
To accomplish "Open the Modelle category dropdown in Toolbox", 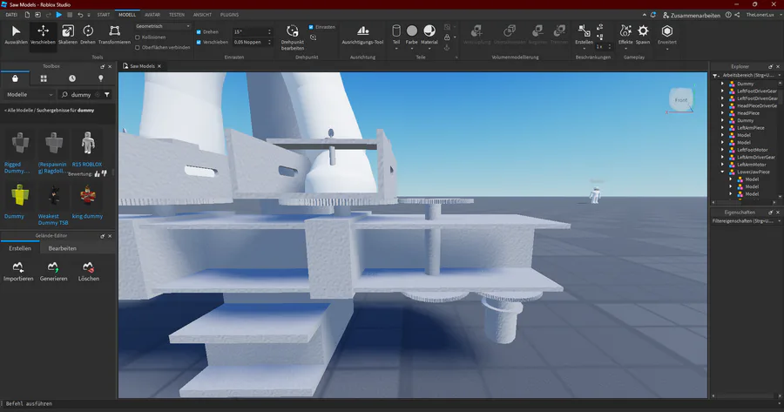I will (x=30, y=94).
